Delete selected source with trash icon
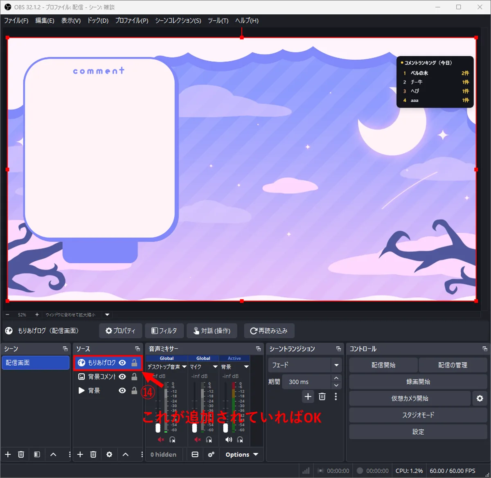 93,454
